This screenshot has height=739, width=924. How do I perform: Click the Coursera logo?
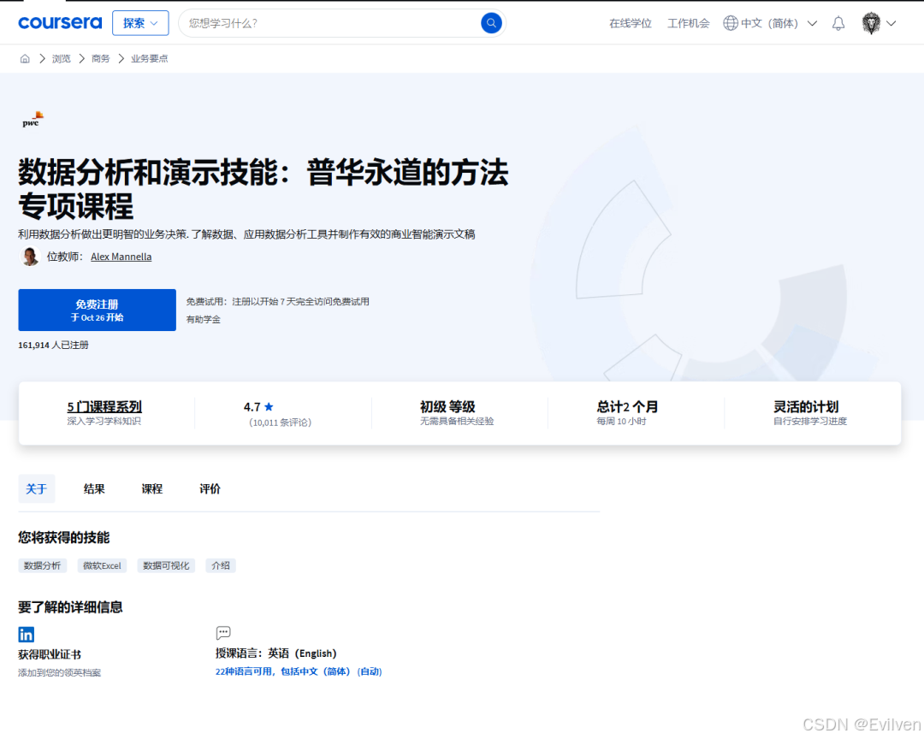(60, 23)
